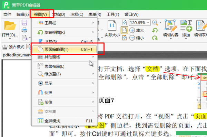Screen dimensions: 207x137
Task: Expand the magnifier tool dropdown arrow
Action: (x=160, y=22)
